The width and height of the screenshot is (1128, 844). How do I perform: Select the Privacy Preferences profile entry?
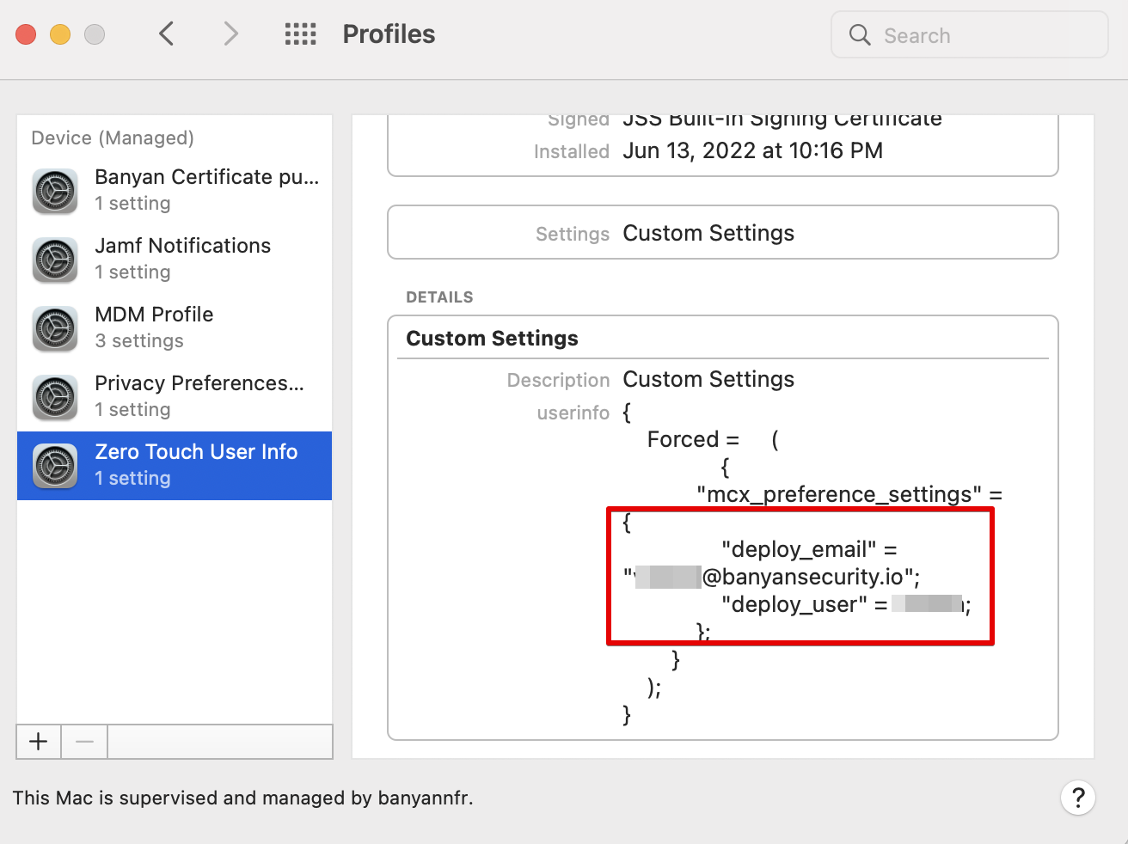199,396
